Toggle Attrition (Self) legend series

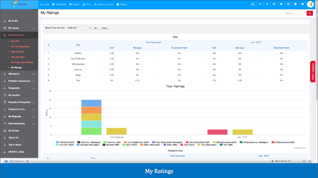(65, 142)
